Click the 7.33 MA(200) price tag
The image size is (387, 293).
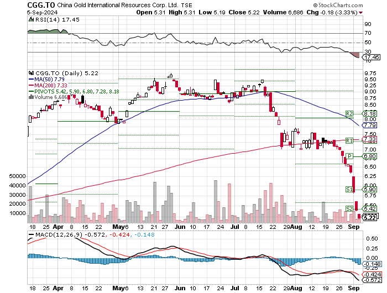(x=369, y=139)
